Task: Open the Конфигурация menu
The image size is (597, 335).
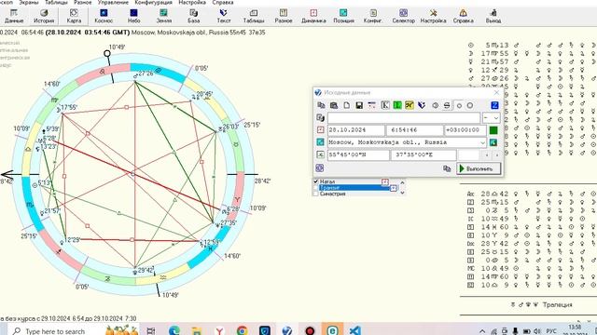Action: pos(153,2)
